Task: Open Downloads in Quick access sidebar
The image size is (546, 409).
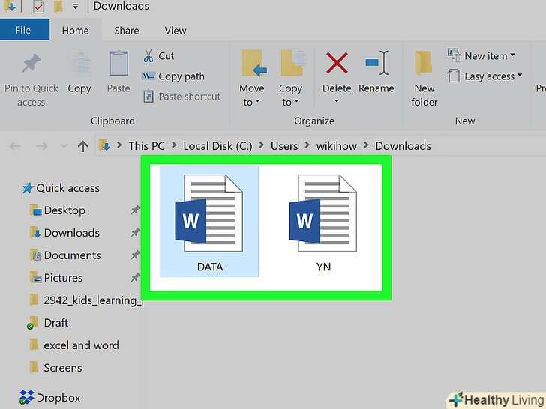Action: pos(72,233)
